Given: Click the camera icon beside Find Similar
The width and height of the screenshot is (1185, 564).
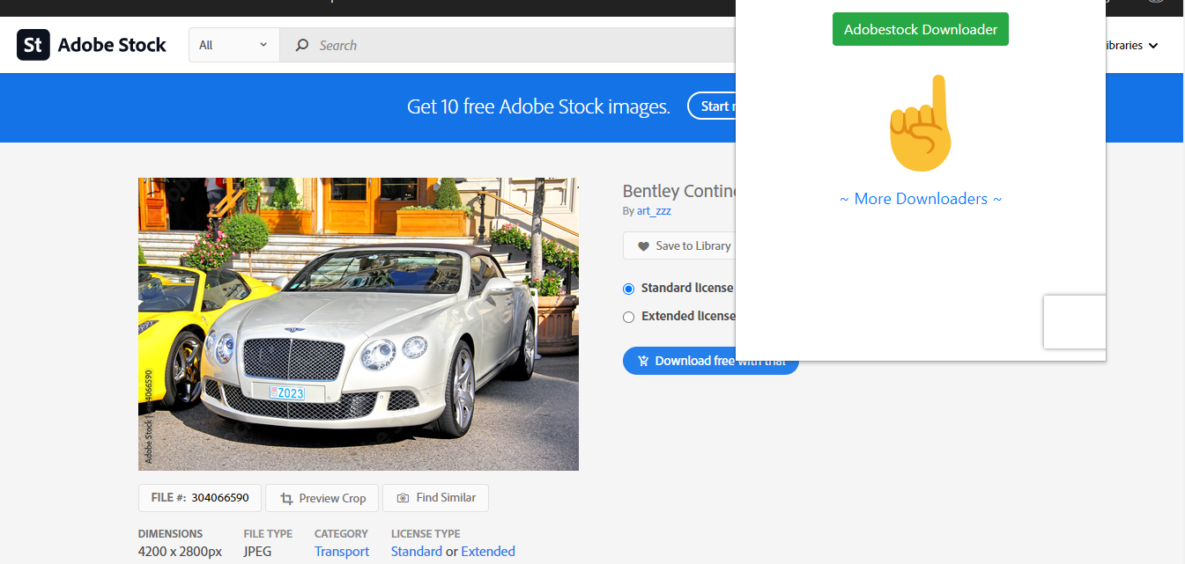Looking at the screenshot, I should coord(403,498).
